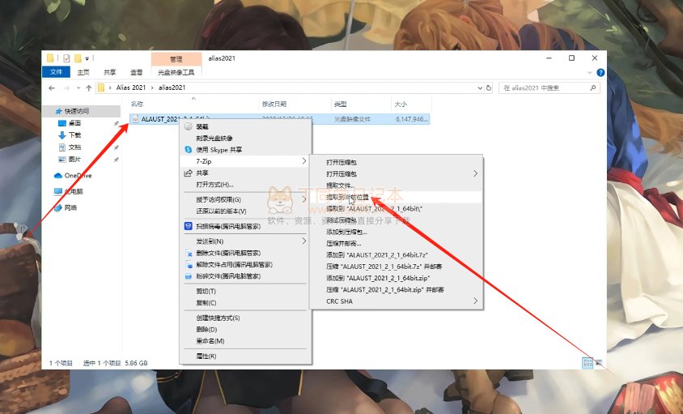This screenshot has width=683, height=414.
Task: Select 提取到当前位置 in 7-Zip submenu
Action: (x=347, y=197)
